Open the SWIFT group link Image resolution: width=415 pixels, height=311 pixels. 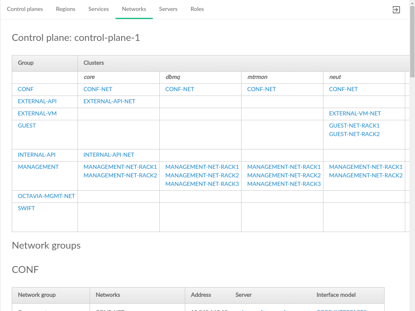tap(26, 208)
